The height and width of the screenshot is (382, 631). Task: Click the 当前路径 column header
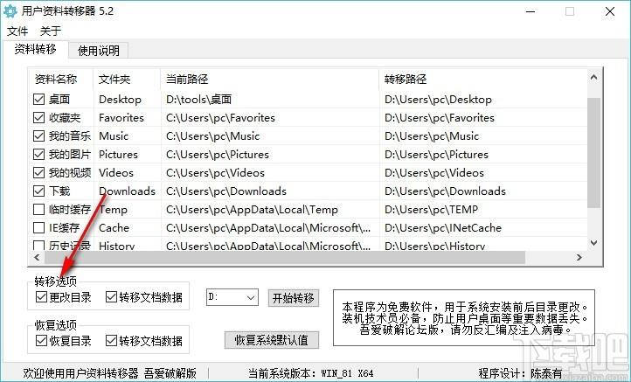coord(270,79)
